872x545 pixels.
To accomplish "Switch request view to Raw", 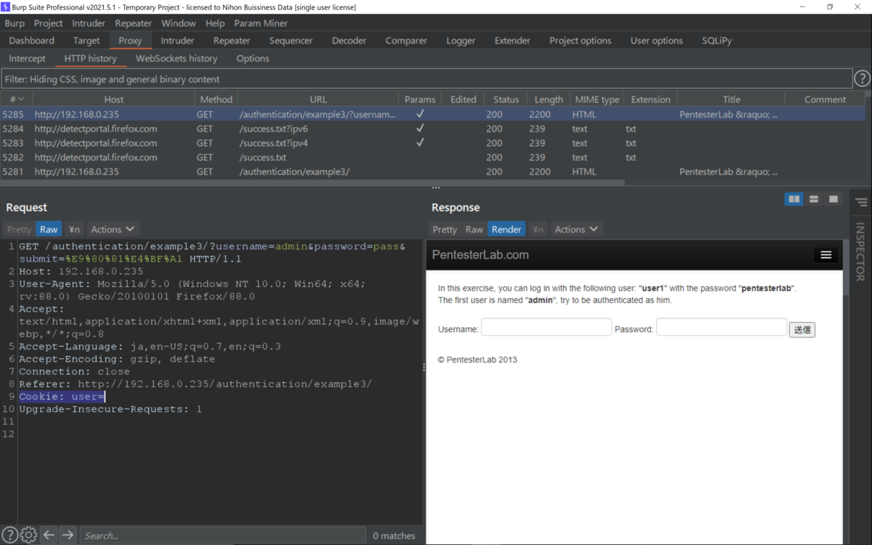I will pos(49,229).
